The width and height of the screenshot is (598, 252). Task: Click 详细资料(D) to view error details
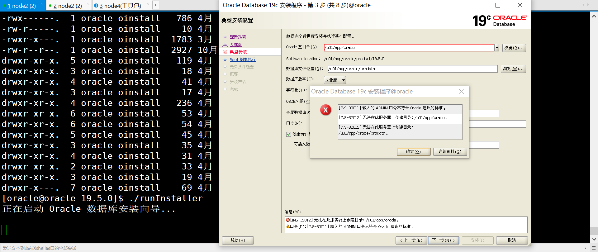pyautogui.click(x=450, y=152)
